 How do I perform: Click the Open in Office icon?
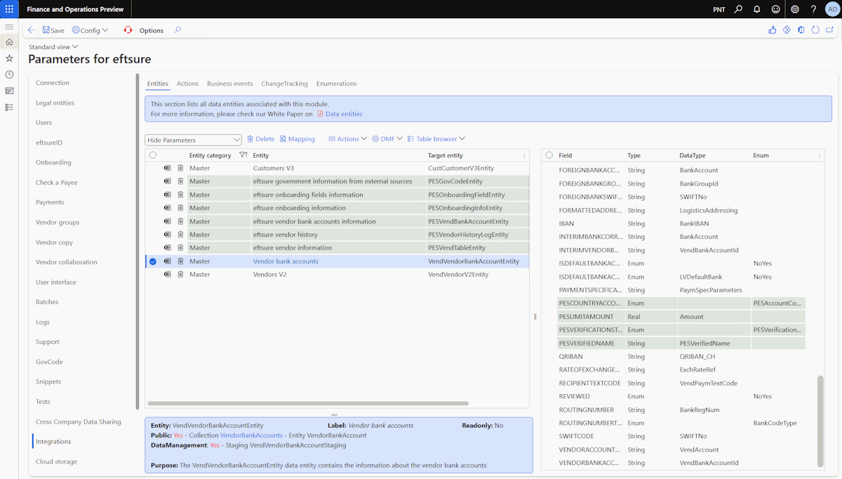pyautogui.click(x=801, y=30)
